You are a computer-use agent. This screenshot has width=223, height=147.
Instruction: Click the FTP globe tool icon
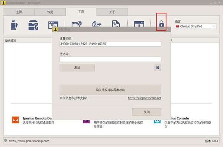[x=77, y=24]
